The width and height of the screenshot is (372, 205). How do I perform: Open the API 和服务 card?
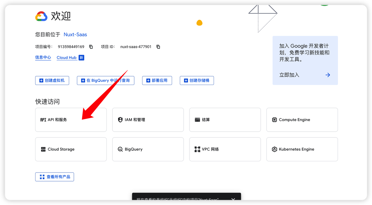pos(71,120)
